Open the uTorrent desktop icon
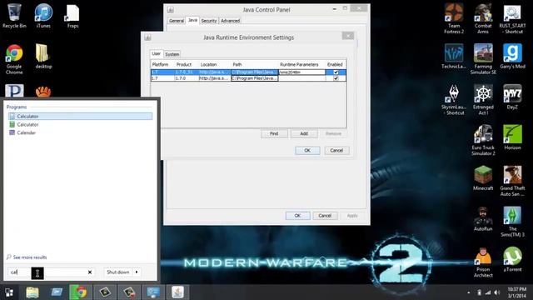This screenshot has height=300, width=533. coord(512,259)
